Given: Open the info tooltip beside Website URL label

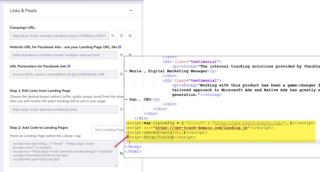Looking at the screenshot, I should click(120, 47).
